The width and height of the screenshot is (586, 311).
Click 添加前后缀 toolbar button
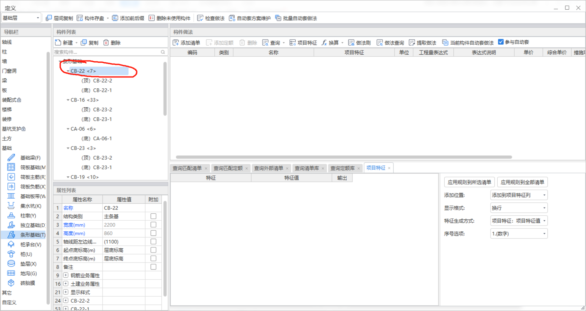[128, 18]
